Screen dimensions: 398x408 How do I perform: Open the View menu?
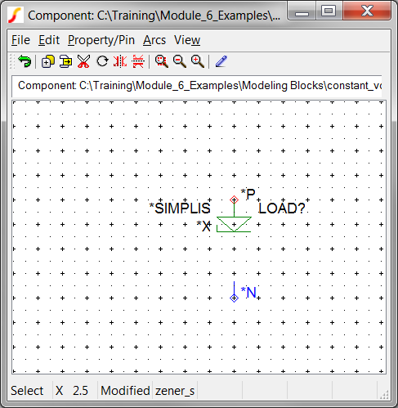coord(187,40)
